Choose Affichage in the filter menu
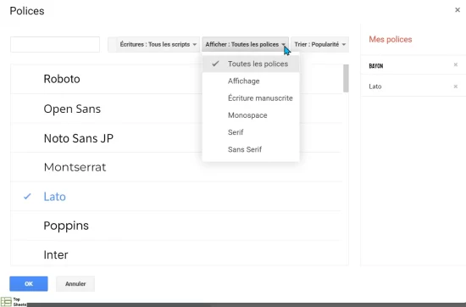The height and width of the screenshot is (307, 466). click(x=251, y=81)
